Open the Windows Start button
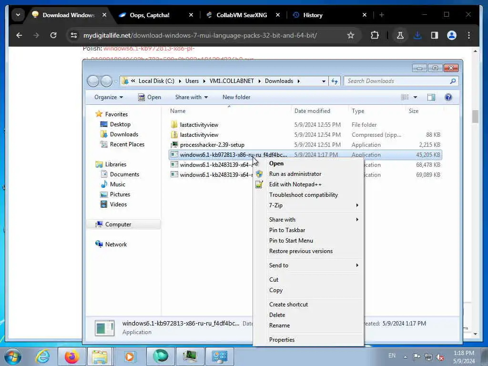488x366 pixels. (13, 356)
